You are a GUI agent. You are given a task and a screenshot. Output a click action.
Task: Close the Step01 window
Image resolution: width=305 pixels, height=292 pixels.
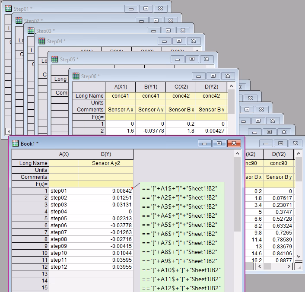click(159, 8)
